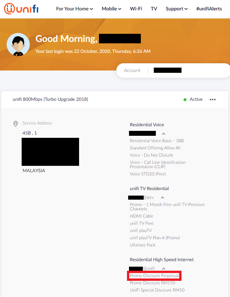
Task: Collapse the Residential High Speed Internet list
Action: (164, 268)
